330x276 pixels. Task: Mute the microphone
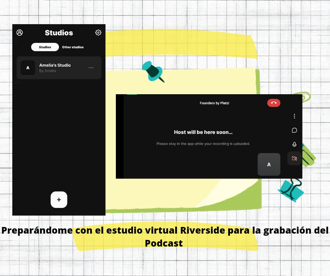(x=295, y=144)
